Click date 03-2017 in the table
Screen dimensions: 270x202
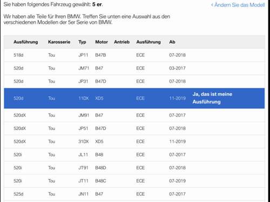click(177, 68)
